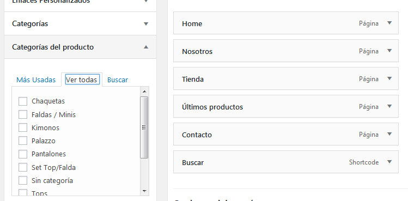Click the Pantalones category label

[x=48, y=154]
